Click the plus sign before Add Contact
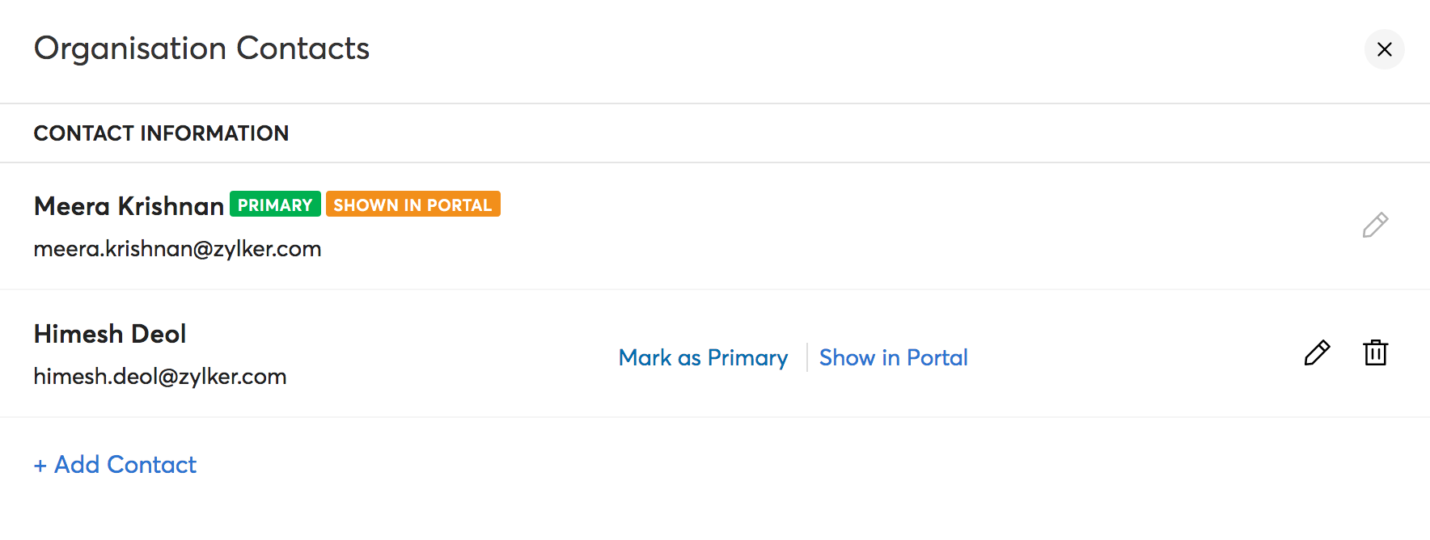This screenshot has width=1430, height=540. 40,466
